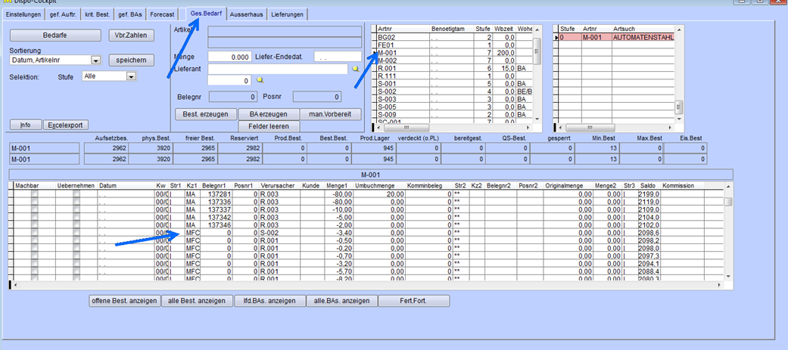788x350 pixels.
Task: Click the Menge input field
Action: (230, 57)
